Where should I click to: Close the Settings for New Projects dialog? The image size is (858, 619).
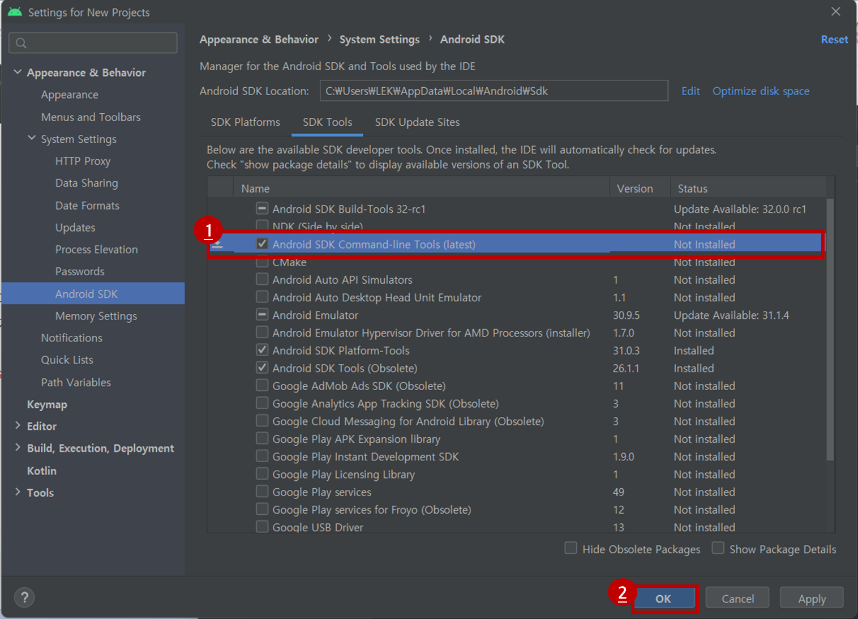(836, 11)
